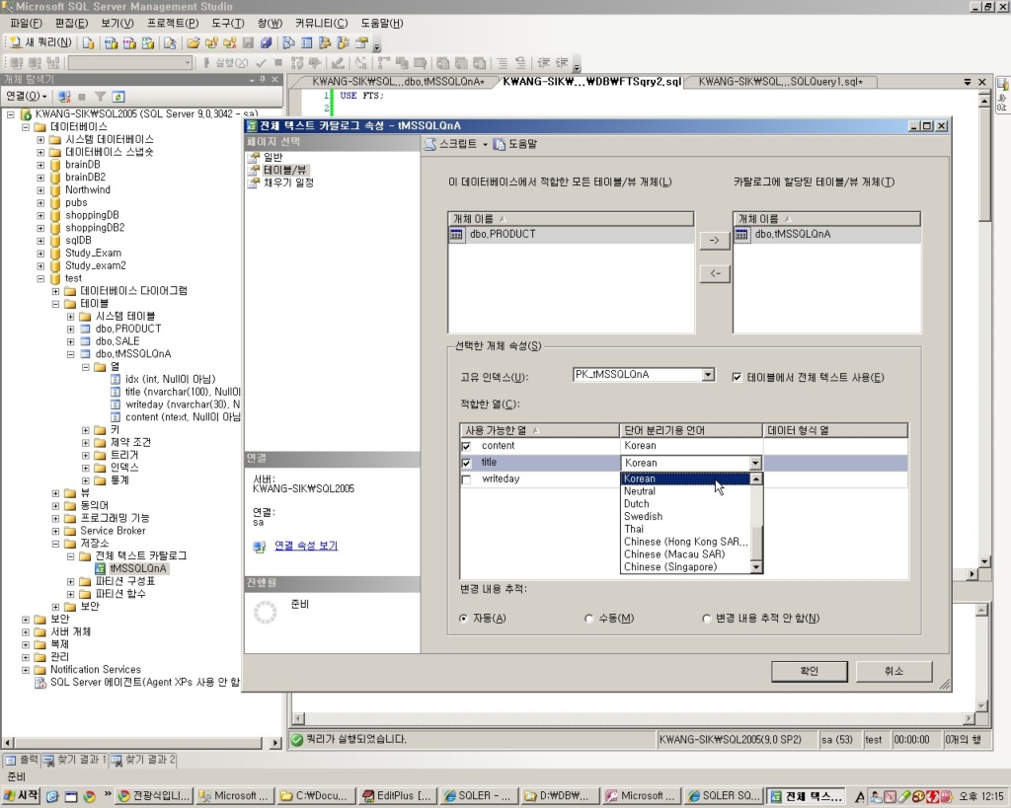Click the 확인 button
The image size is (1011, 808).
810,672
